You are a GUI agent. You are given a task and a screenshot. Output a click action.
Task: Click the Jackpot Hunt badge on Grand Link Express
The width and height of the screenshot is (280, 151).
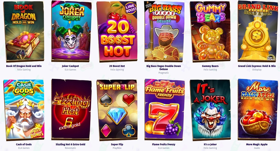pos(271,58)
